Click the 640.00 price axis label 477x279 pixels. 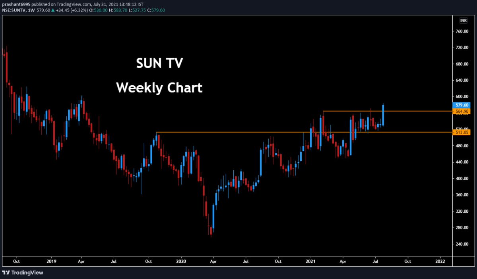(461, 80)
